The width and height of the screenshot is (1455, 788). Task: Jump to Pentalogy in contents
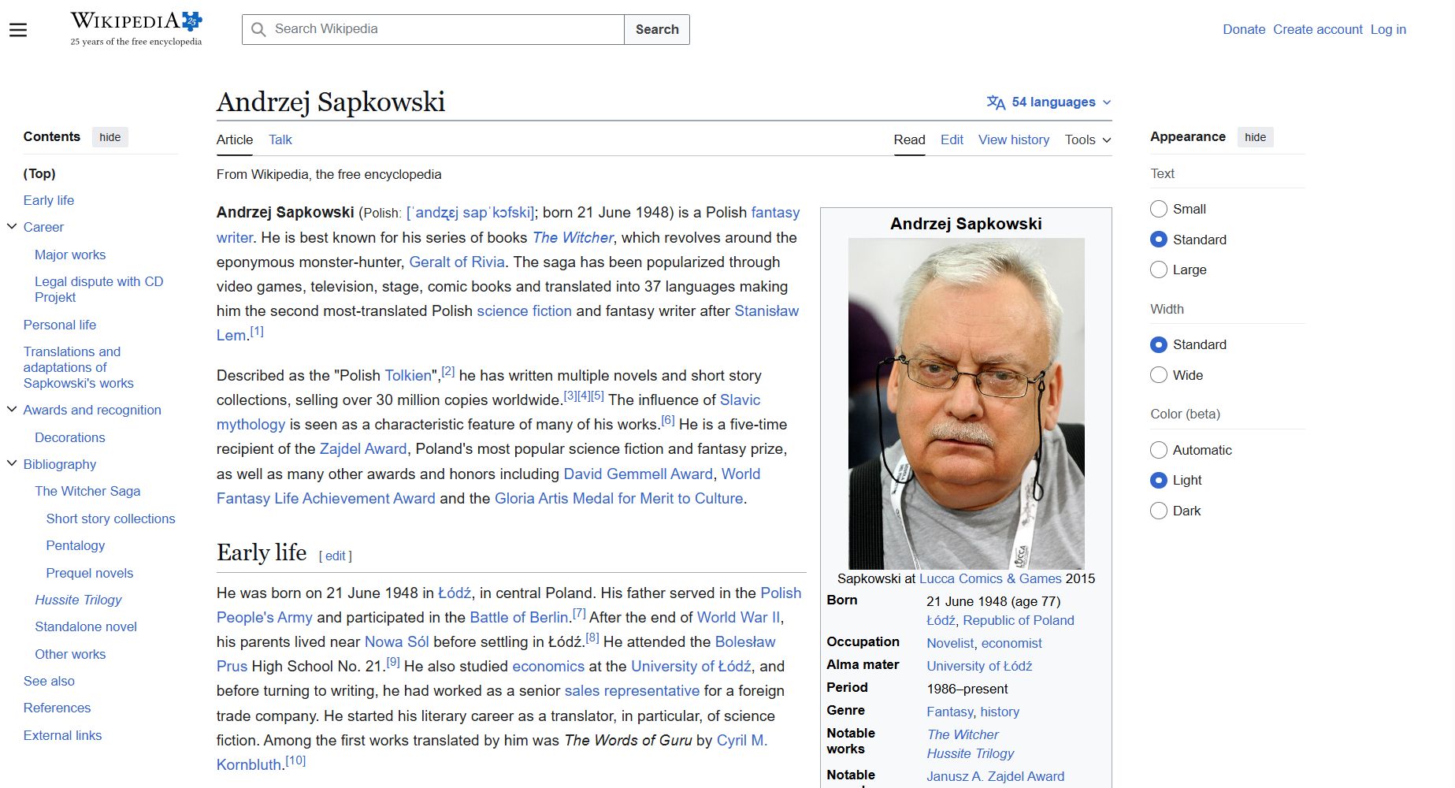[x=76, y=545]
